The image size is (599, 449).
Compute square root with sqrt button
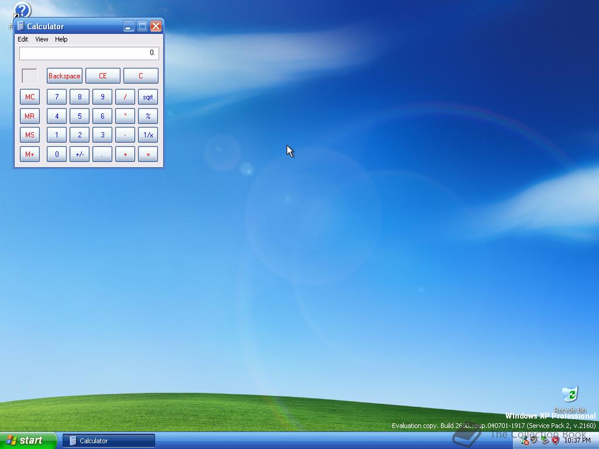148,96
